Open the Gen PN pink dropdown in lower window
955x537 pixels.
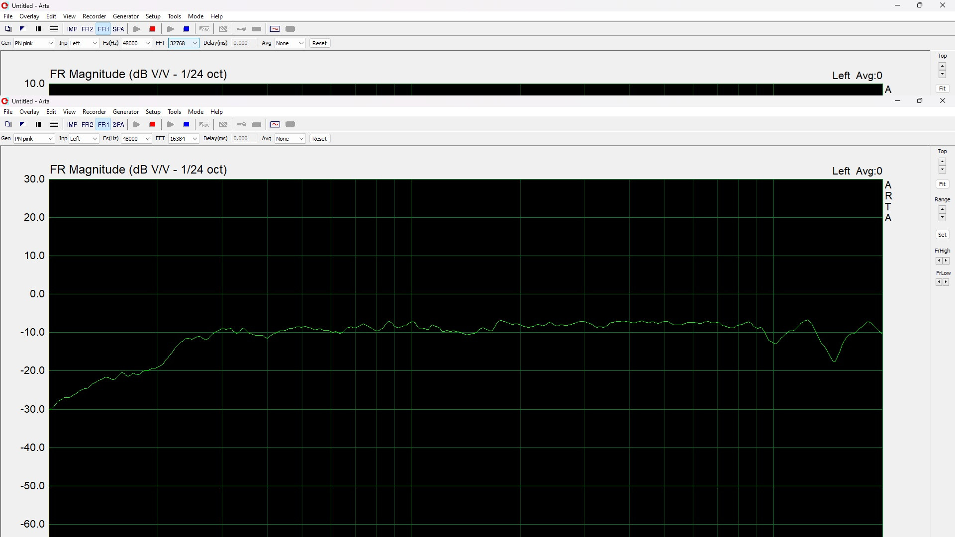[34, 139]
